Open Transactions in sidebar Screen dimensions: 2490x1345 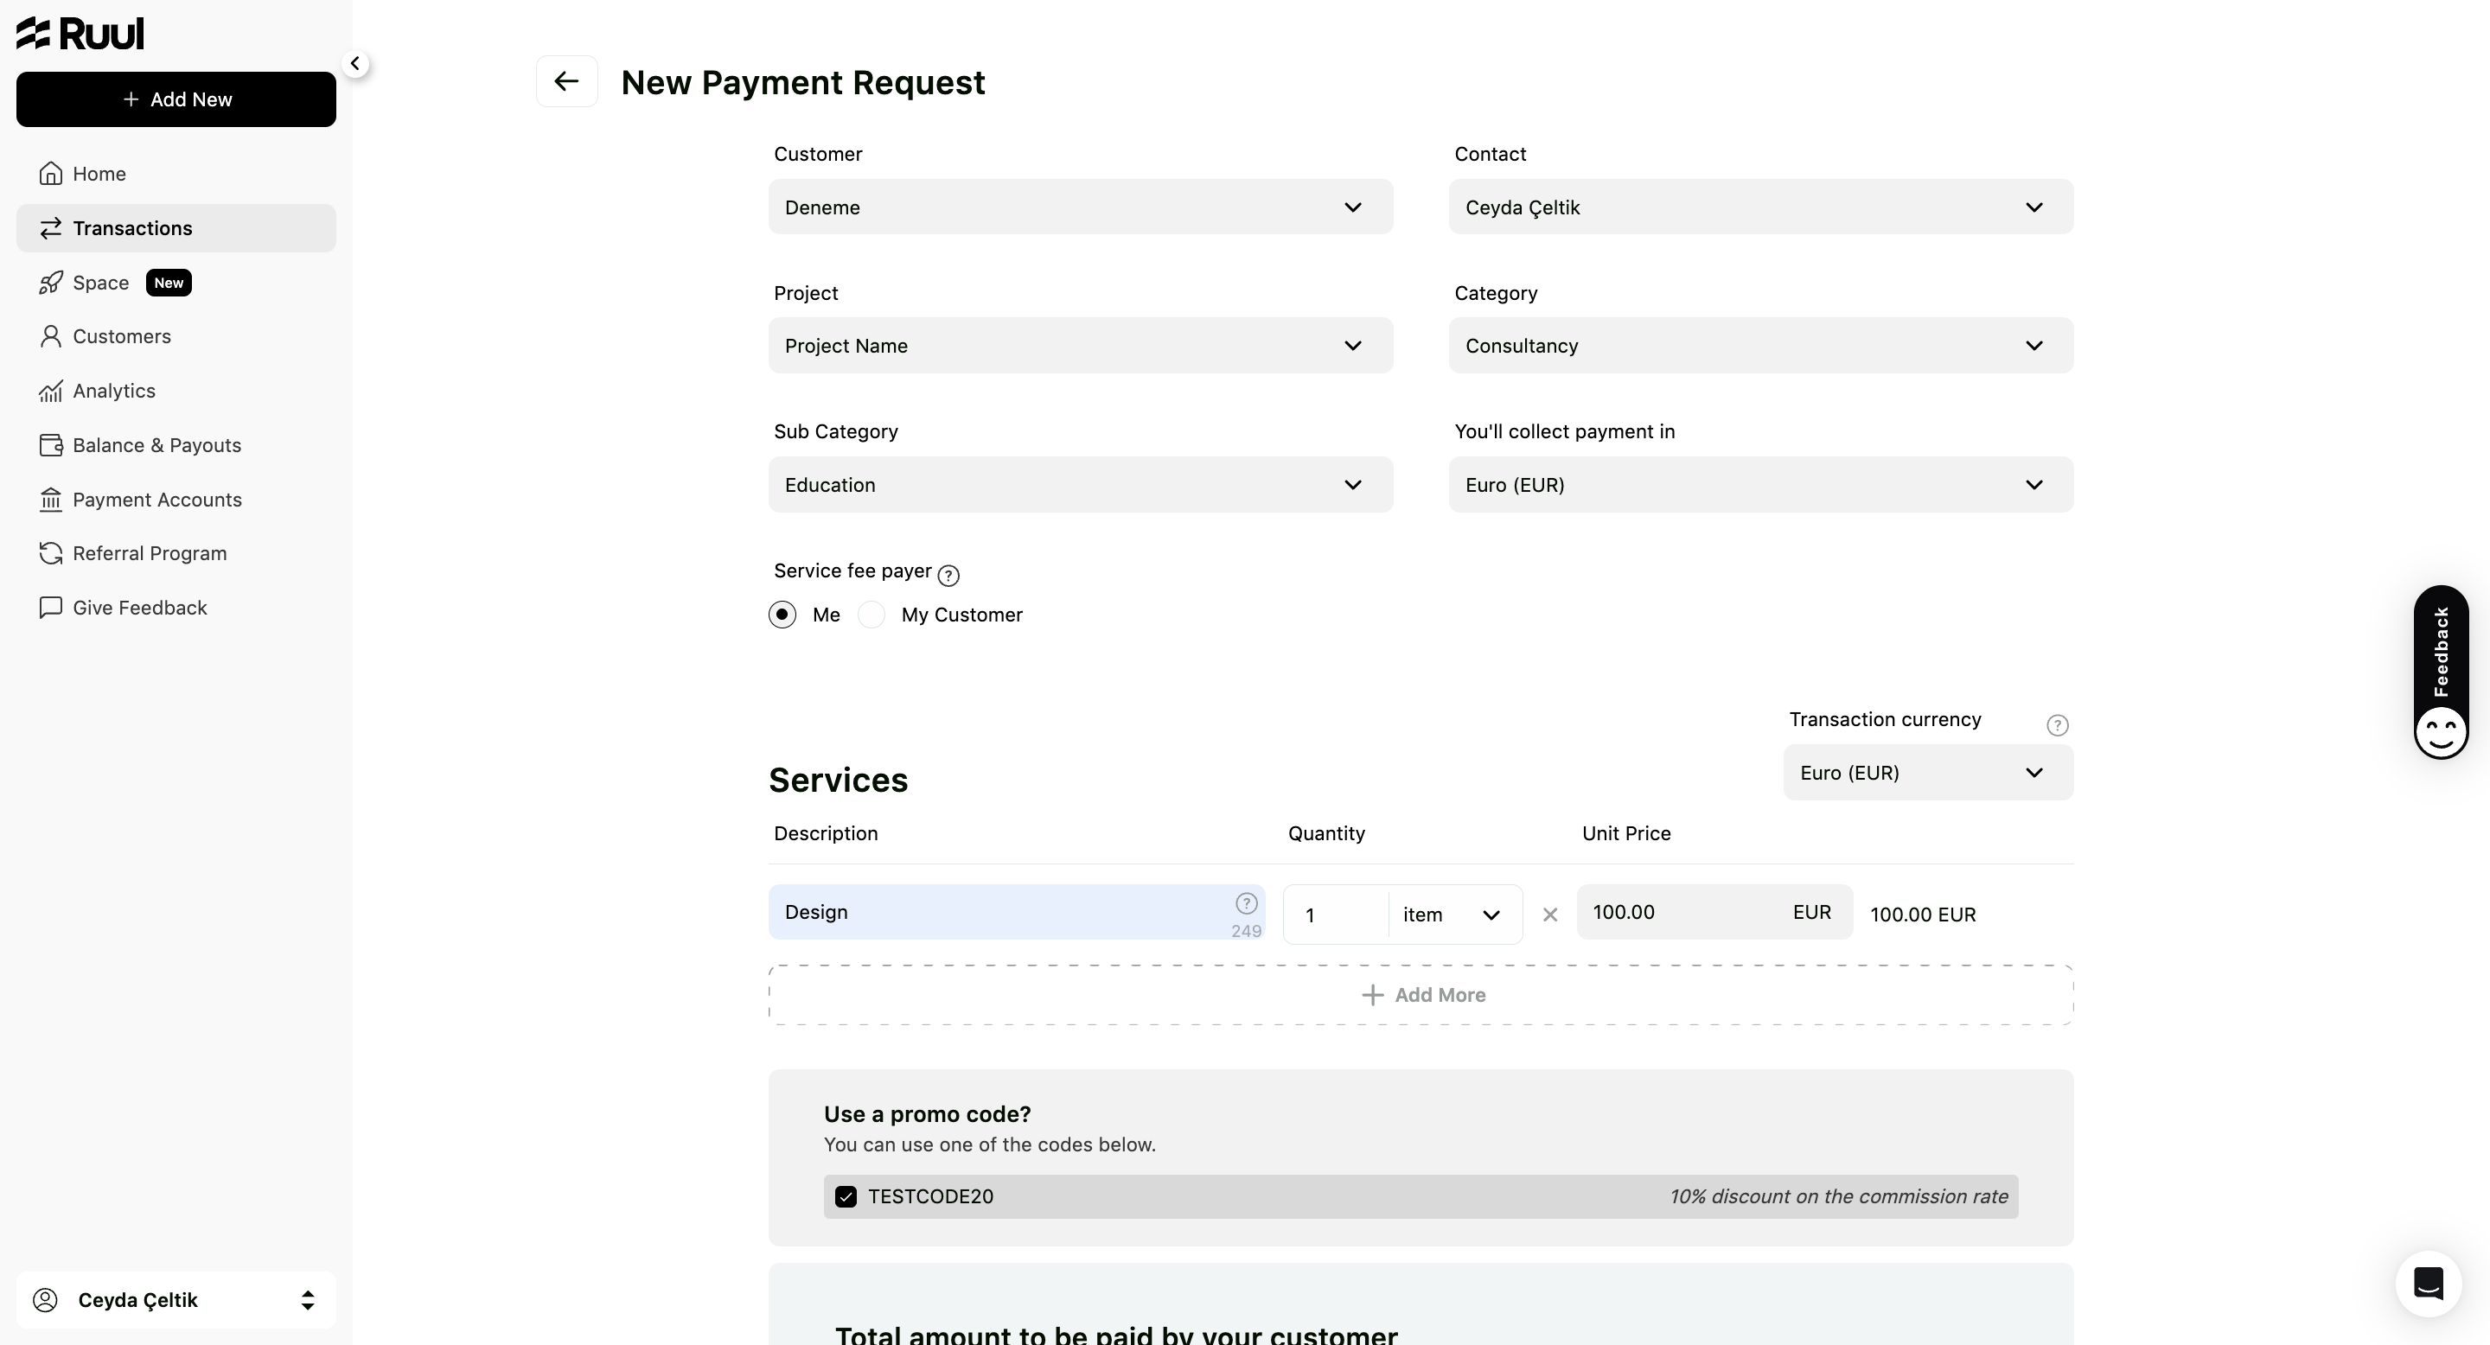(x=176, y=228)
